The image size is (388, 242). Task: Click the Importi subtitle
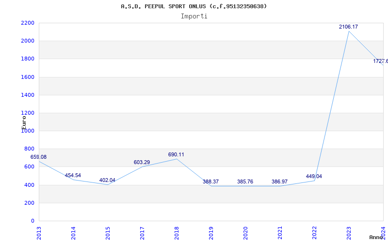(x=194, y=16)
